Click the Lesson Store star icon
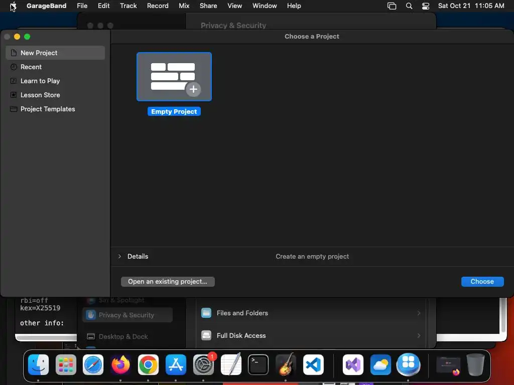This screenshot has width=514, height=385. (14, 95)
